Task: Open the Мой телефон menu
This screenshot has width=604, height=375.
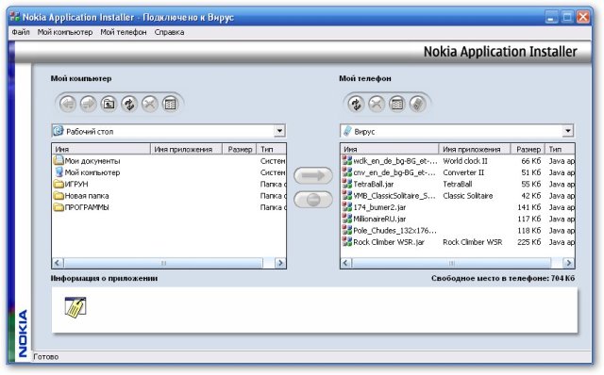Action: pyautogui.click(x=124, y=32)
